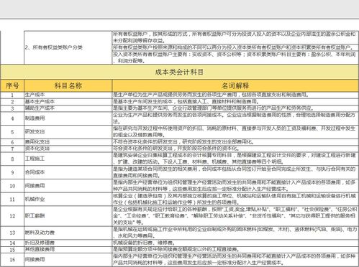Viewport: 359px width, 267px height.
Task: Select the 资本化支出 name cell
Action: [x=68, y=149]
